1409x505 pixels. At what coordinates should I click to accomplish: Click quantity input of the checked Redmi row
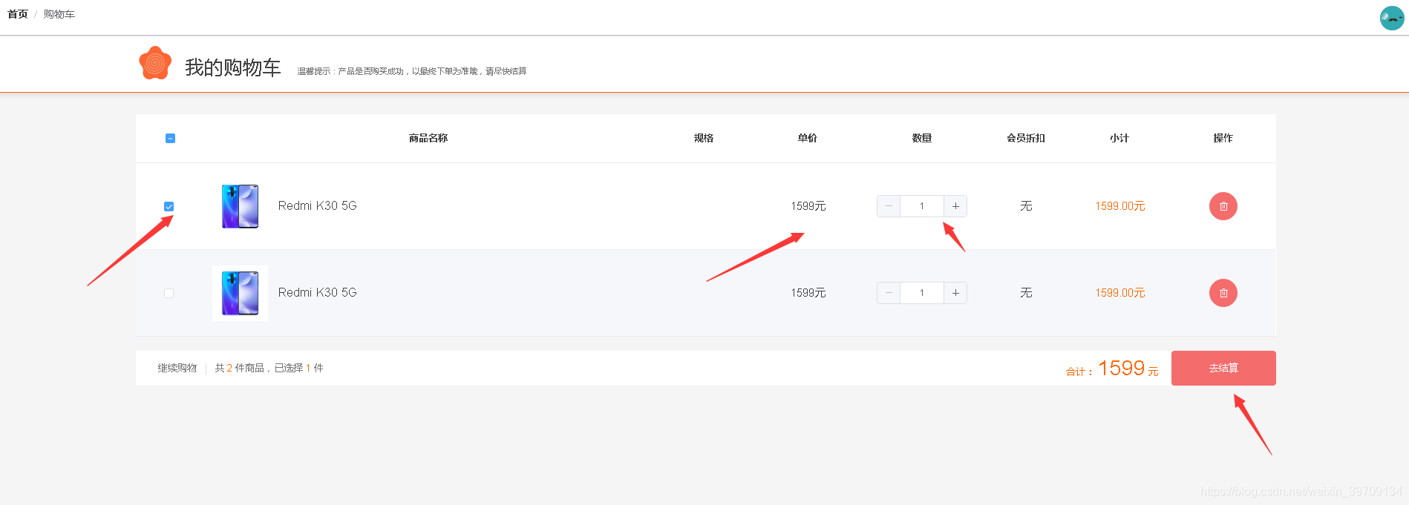point(922,206)
